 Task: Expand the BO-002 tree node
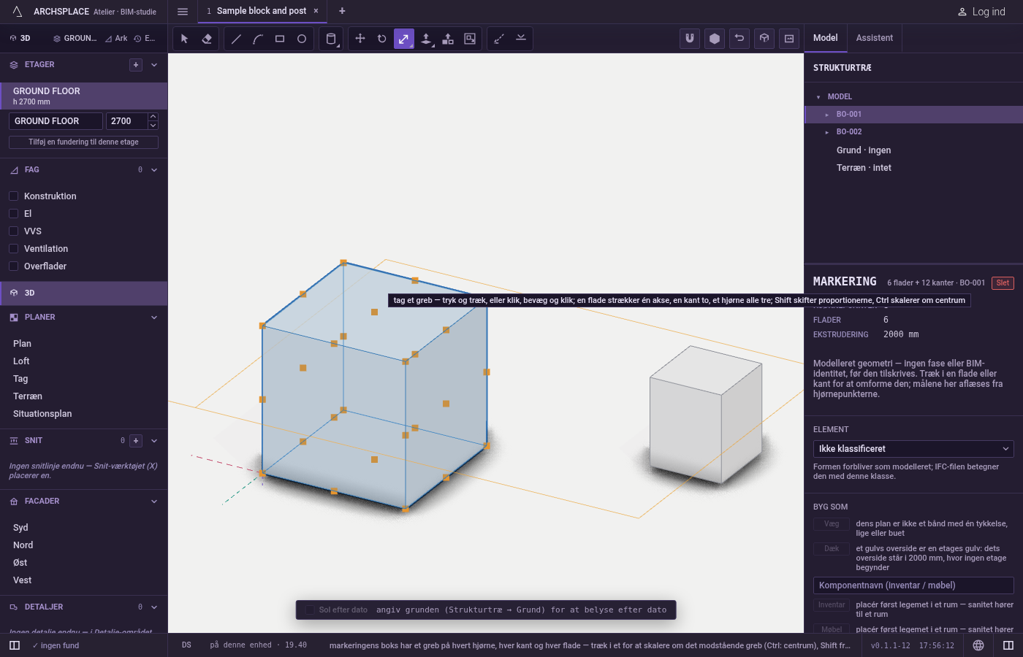(827, 132)
